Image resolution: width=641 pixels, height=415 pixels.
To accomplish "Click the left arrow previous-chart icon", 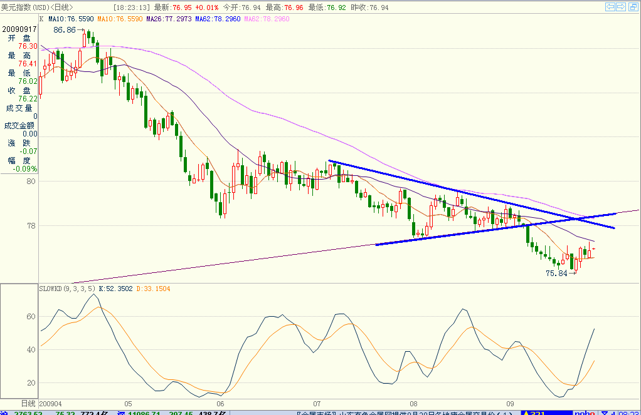I will pyautogui.click(x=610, y=6).
